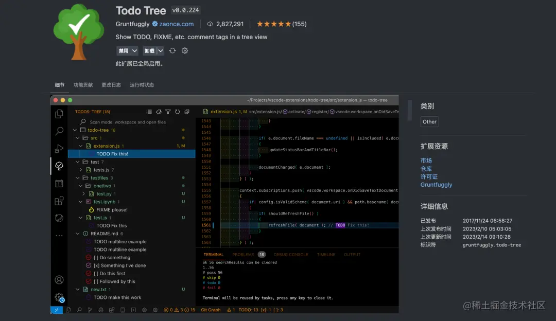Click the calendar icon in preview activity bar

(59, 183)
